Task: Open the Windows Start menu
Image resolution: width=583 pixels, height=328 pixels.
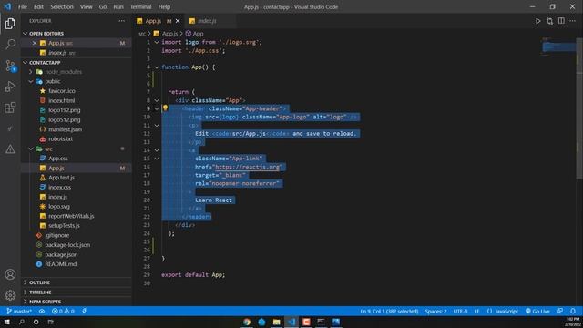Action: point(6,322)
